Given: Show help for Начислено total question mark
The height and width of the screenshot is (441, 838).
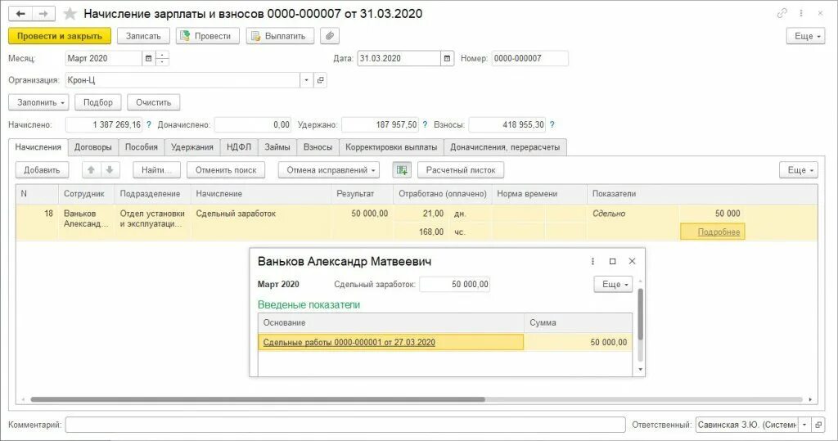Looking at the screenshot, I should coord(149,124).
